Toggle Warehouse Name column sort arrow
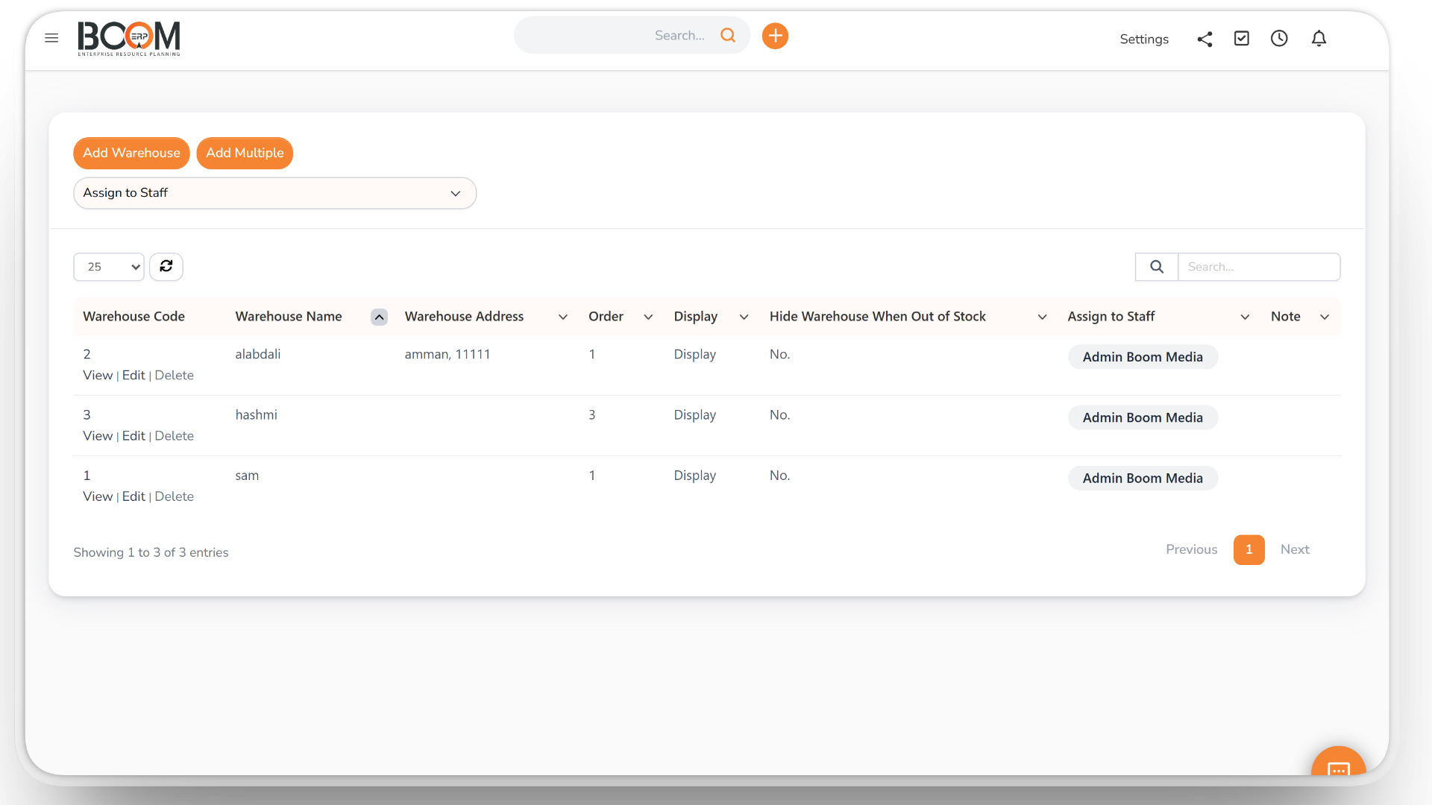 [x=379, y=317]
